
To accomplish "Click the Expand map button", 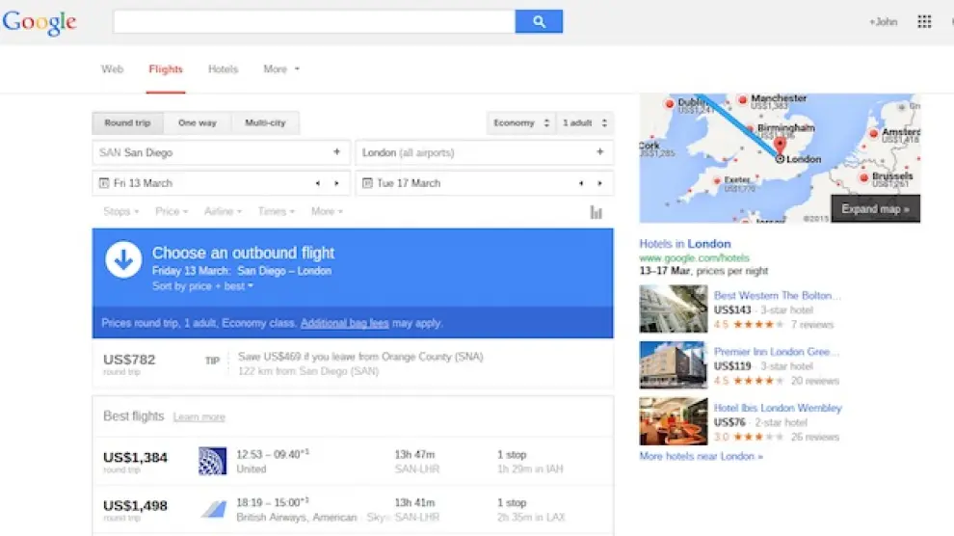I will tap(875, 209).
